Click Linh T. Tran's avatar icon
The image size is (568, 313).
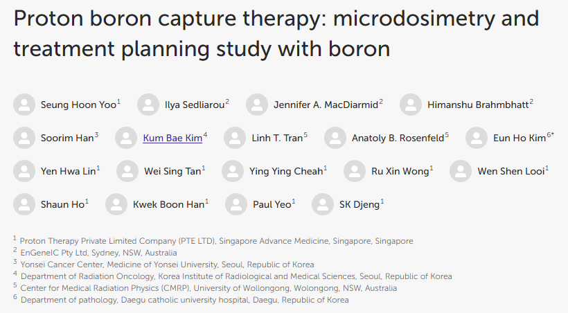[235, 138]
